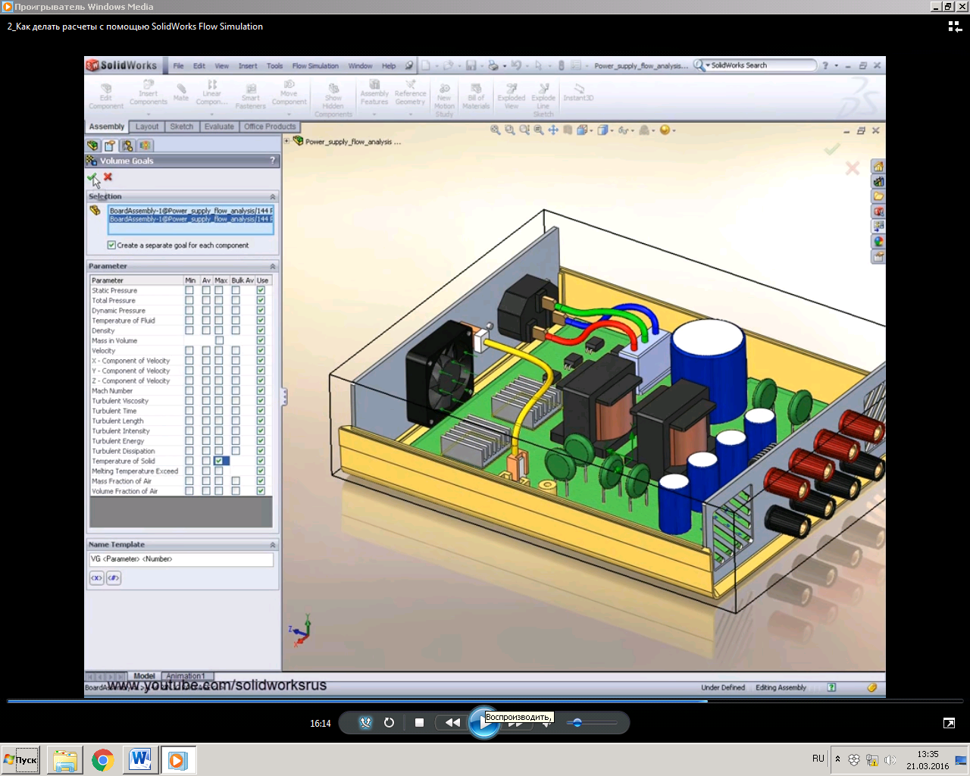Open Animation1 motion study tab

point(186,676)
